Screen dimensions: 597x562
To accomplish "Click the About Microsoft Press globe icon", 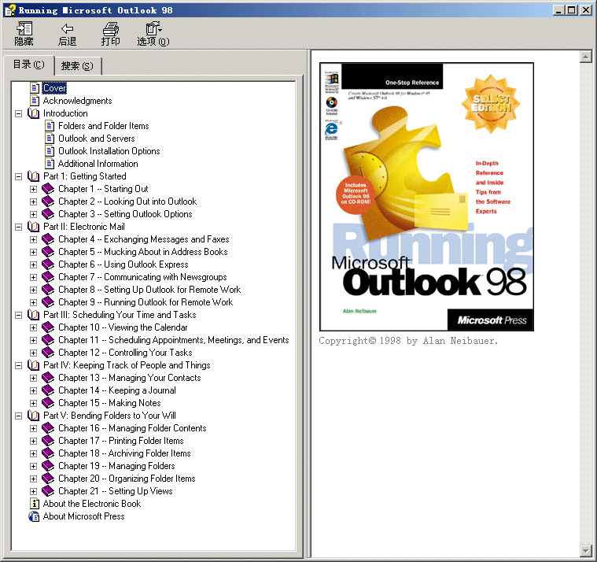I will click(x=34, y=516).
